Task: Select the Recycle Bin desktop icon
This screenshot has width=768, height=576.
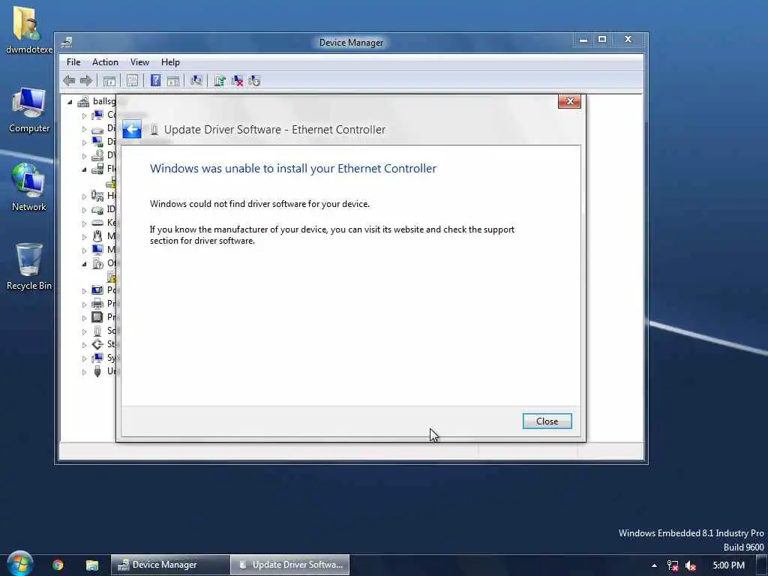Action: click(29, 267)
